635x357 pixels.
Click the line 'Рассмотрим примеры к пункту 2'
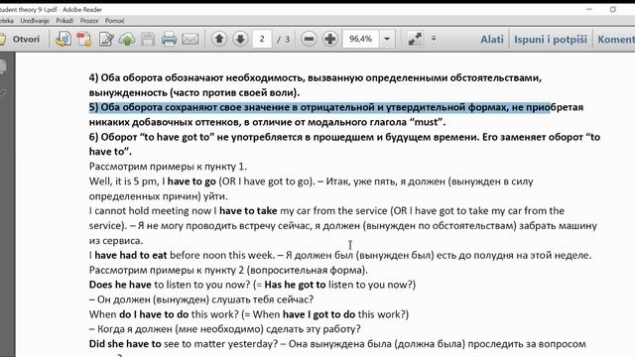pyautogui.click(x=228, y=270)
